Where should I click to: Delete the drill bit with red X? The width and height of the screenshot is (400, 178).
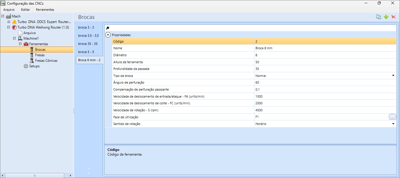[x=394, y=17]
